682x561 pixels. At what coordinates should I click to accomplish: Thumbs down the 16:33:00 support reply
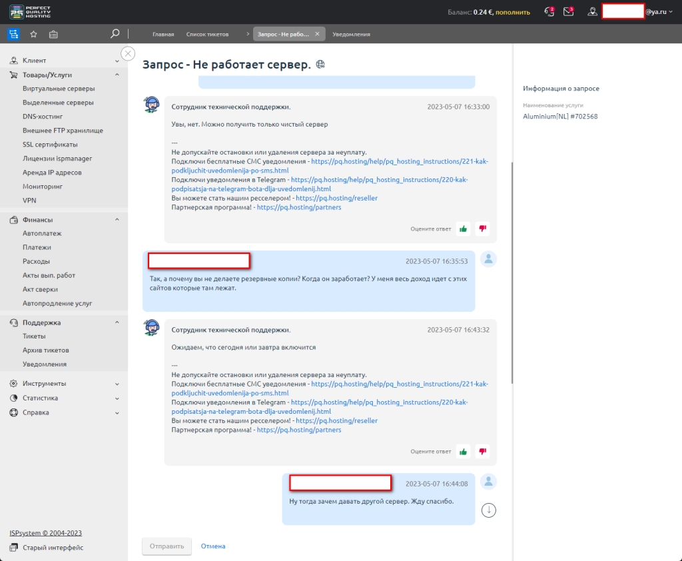482,229
